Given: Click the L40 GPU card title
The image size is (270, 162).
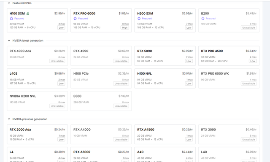Looking at the screenshot, I should click(x=204, y=152).
